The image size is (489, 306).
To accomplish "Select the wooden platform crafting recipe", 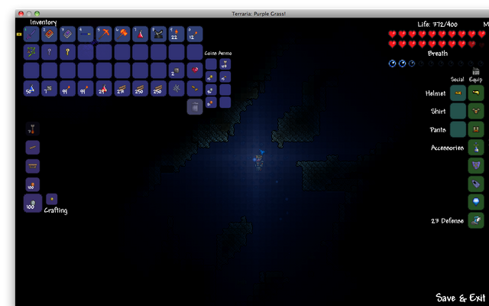I will click(x=33, y=148).
